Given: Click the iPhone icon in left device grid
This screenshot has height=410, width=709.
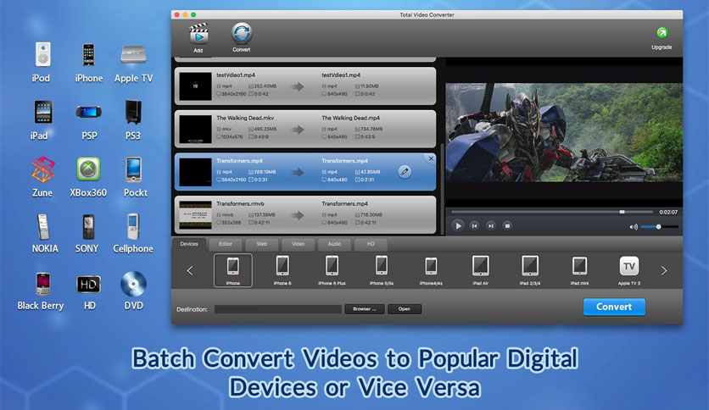Looking at the screenshot, I should point(88,54).
